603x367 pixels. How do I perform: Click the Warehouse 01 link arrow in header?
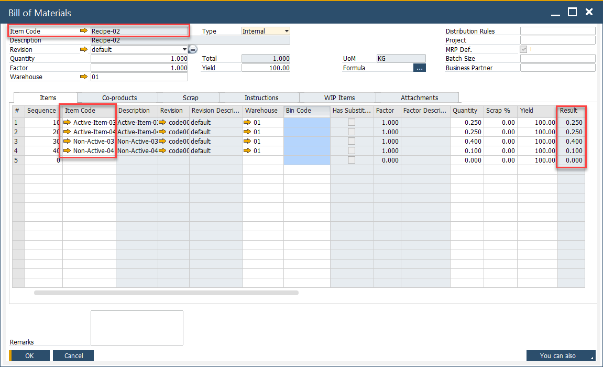point(84,77)
